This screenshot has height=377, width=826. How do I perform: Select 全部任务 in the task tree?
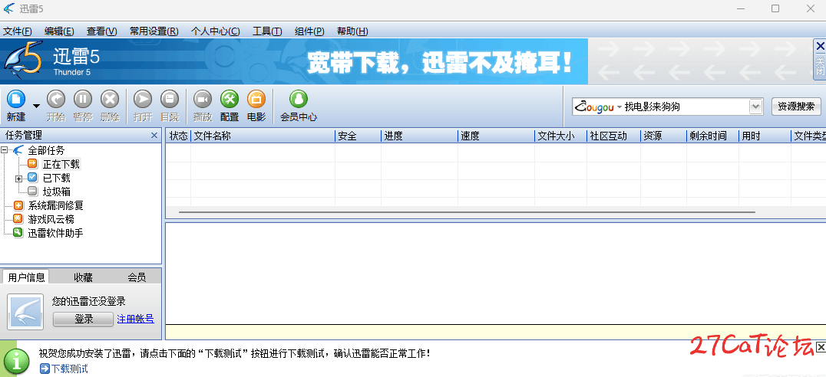coord(46,150)
